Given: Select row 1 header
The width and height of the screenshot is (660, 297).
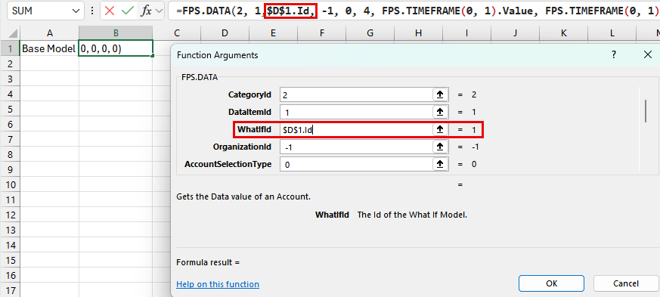Looking at the screenshot, I should point(10,48).
